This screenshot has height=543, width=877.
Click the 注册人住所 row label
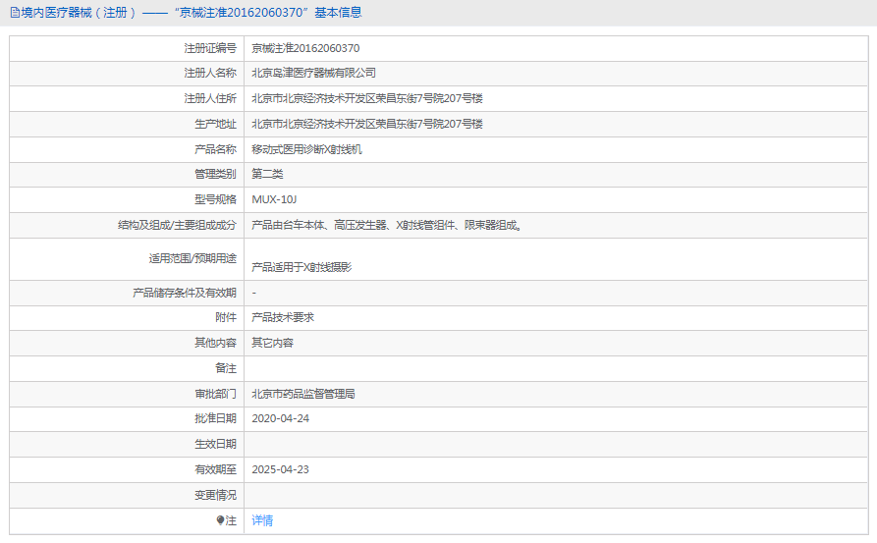[x=210, y=98]
